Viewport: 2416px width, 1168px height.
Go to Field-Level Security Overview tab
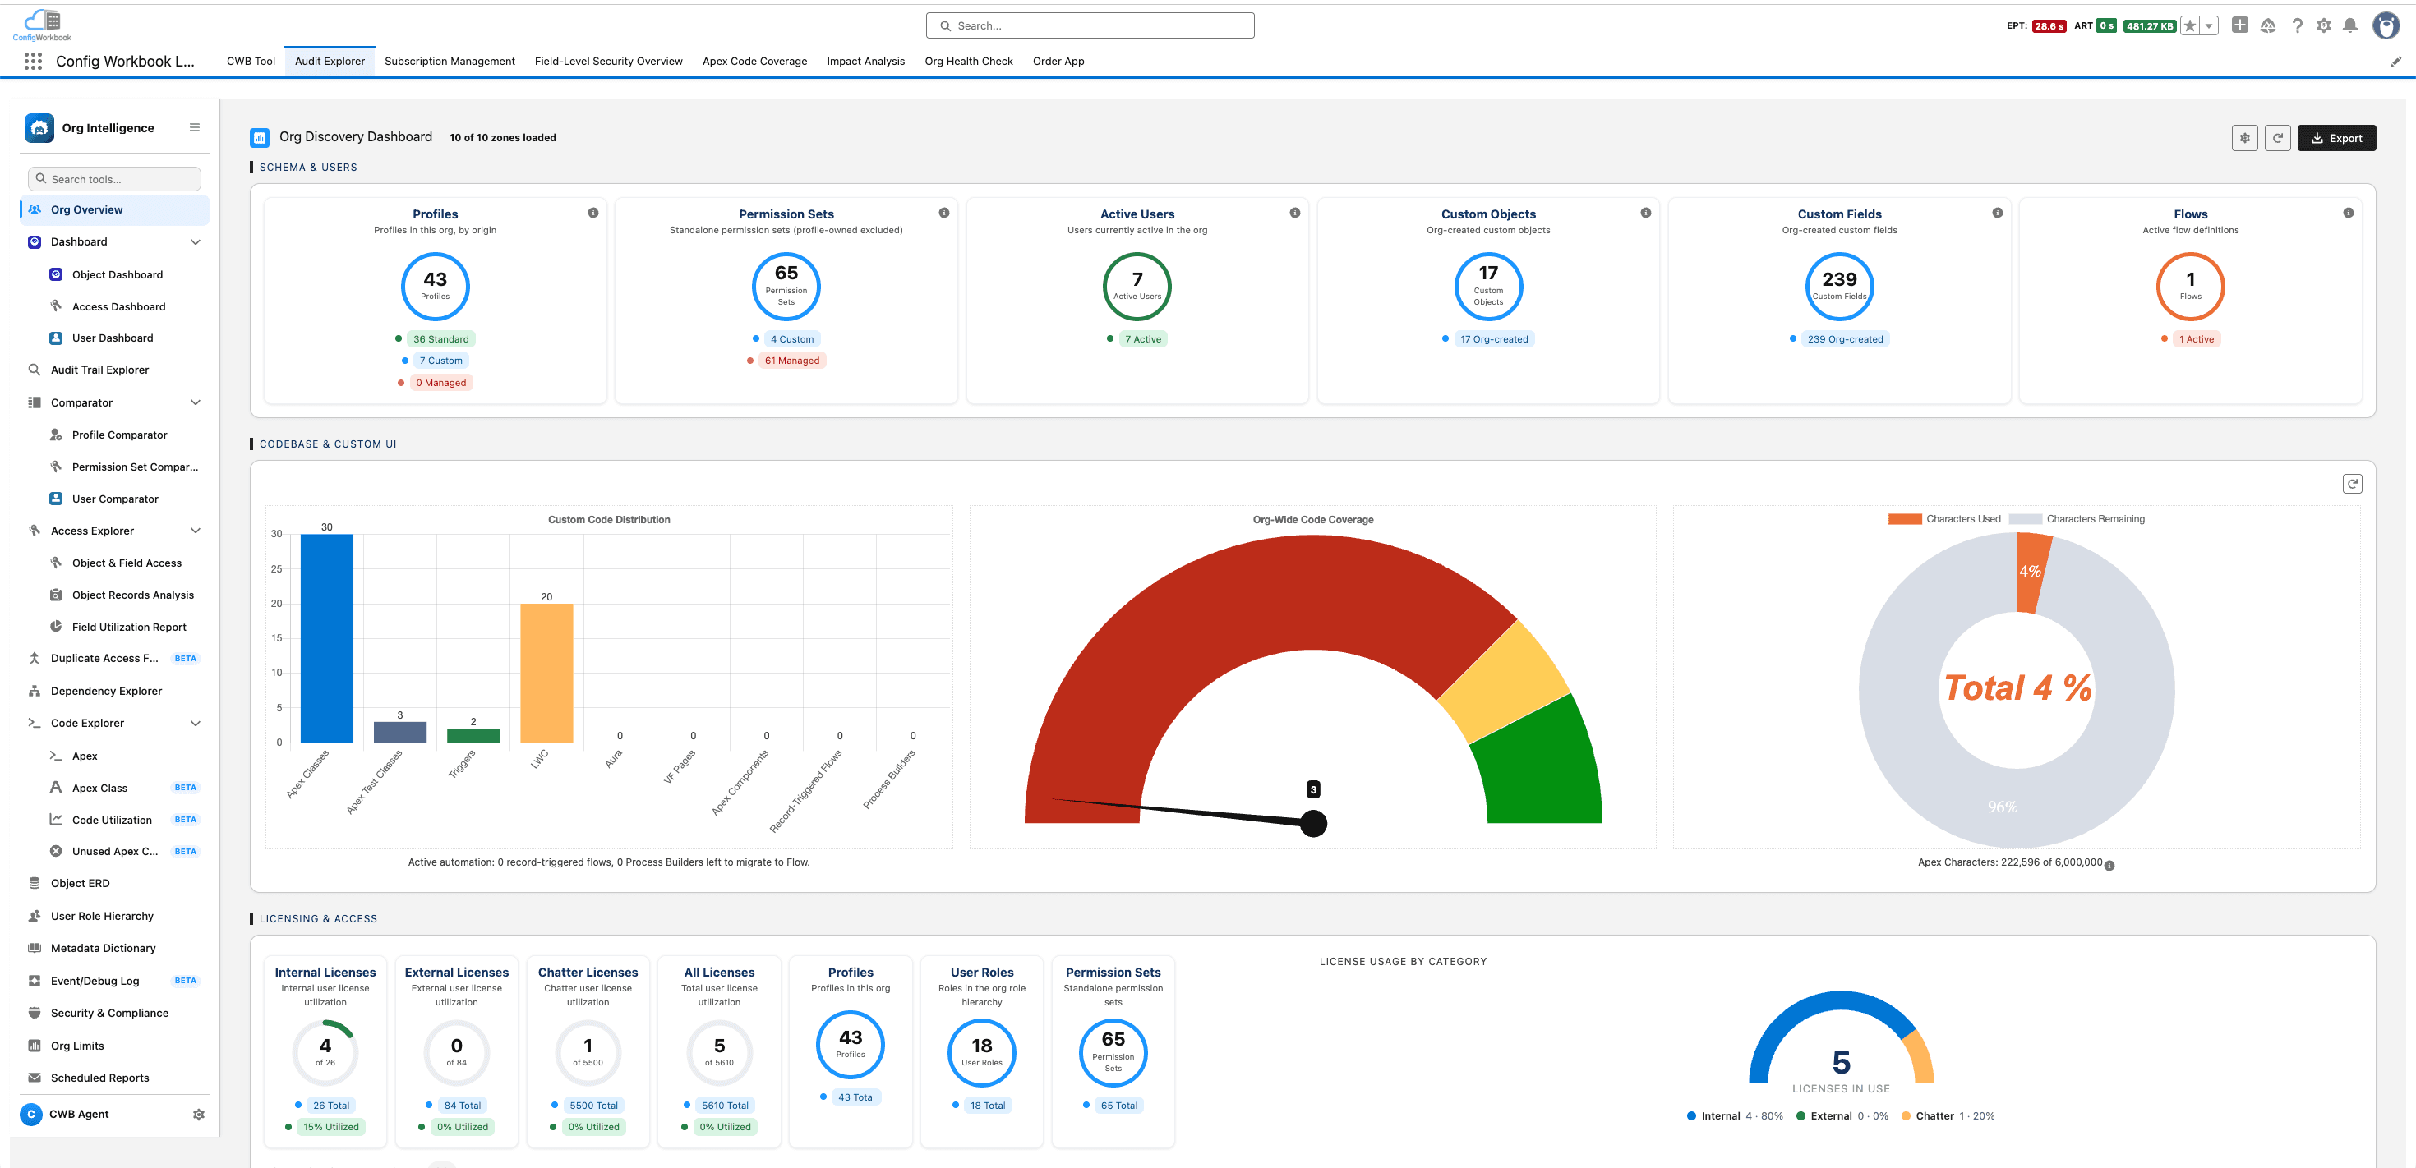609,61
